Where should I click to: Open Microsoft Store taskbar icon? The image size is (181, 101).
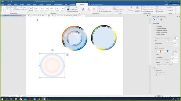[21, 99]
